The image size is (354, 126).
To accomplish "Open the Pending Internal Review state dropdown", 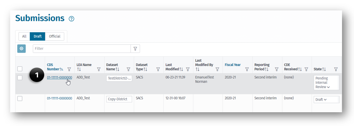I will point(326,83).
